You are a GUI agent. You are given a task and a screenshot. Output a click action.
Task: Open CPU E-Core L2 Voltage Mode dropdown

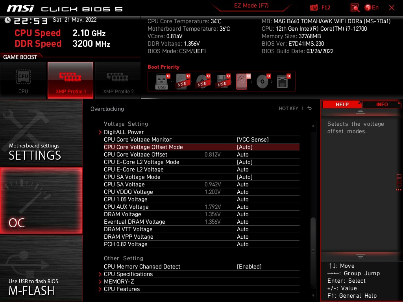click(x=245, y=162)
